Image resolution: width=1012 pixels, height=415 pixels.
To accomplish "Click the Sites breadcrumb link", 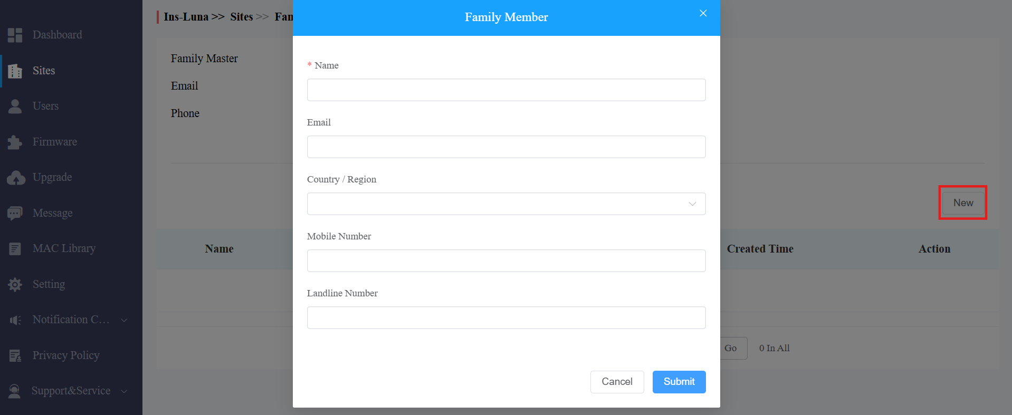I will (x=241, y=17).
